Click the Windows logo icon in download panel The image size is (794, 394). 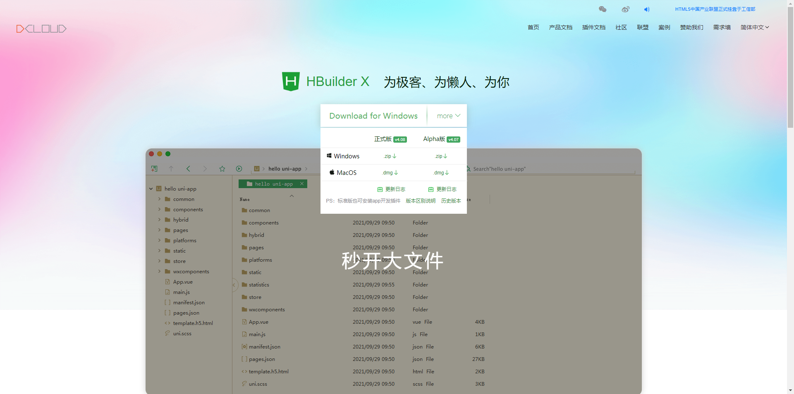pos(329,156)
